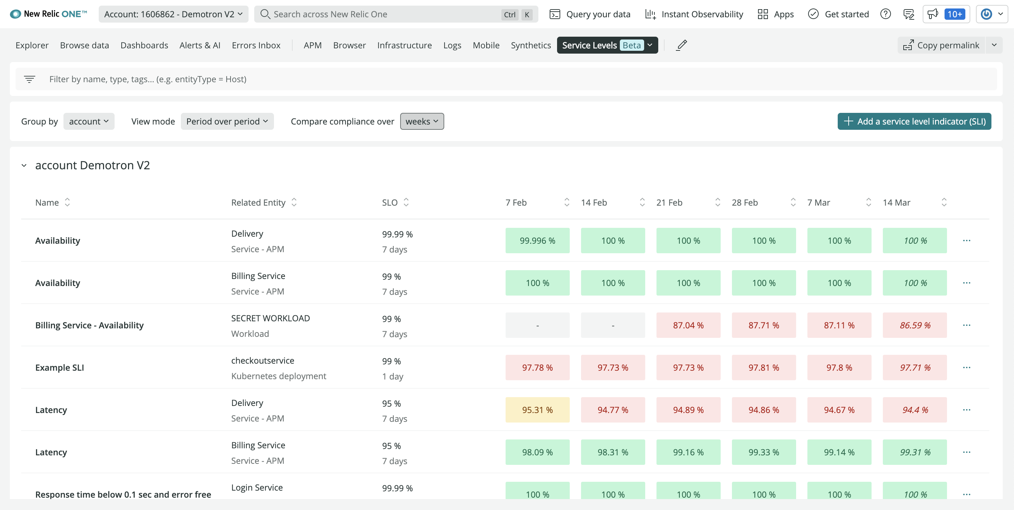Collapse the account Demotron V2 group
1014x510 pixels.
[24, 165]
